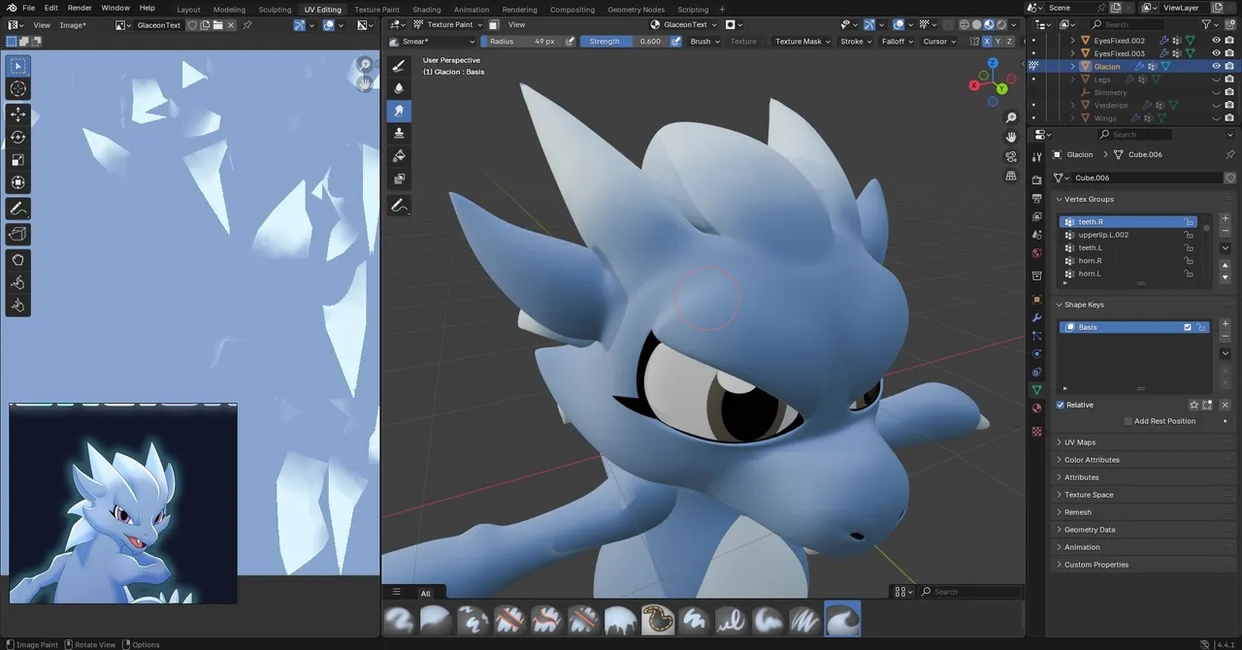Toggle X axis symmetry in the viewport header
This screenshot has height=650, width=1242.
click(987, 42)
